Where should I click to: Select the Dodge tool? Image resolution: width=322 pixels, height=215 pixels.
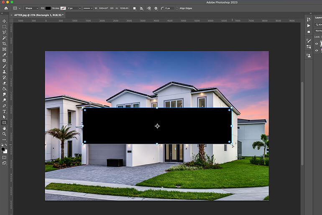4,100
